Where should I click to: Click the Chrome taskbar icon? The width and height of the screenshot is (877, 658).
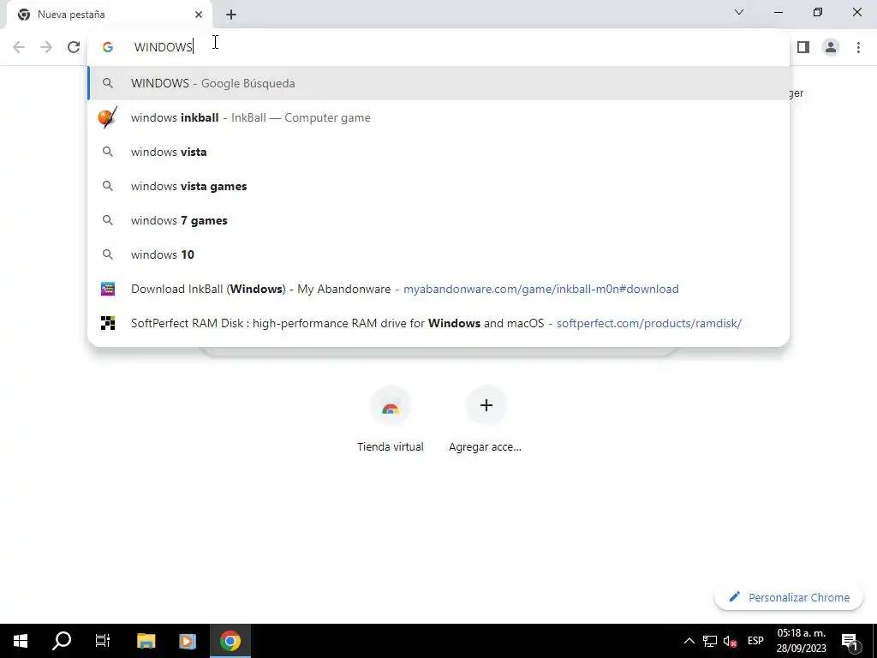coord(230,641)
